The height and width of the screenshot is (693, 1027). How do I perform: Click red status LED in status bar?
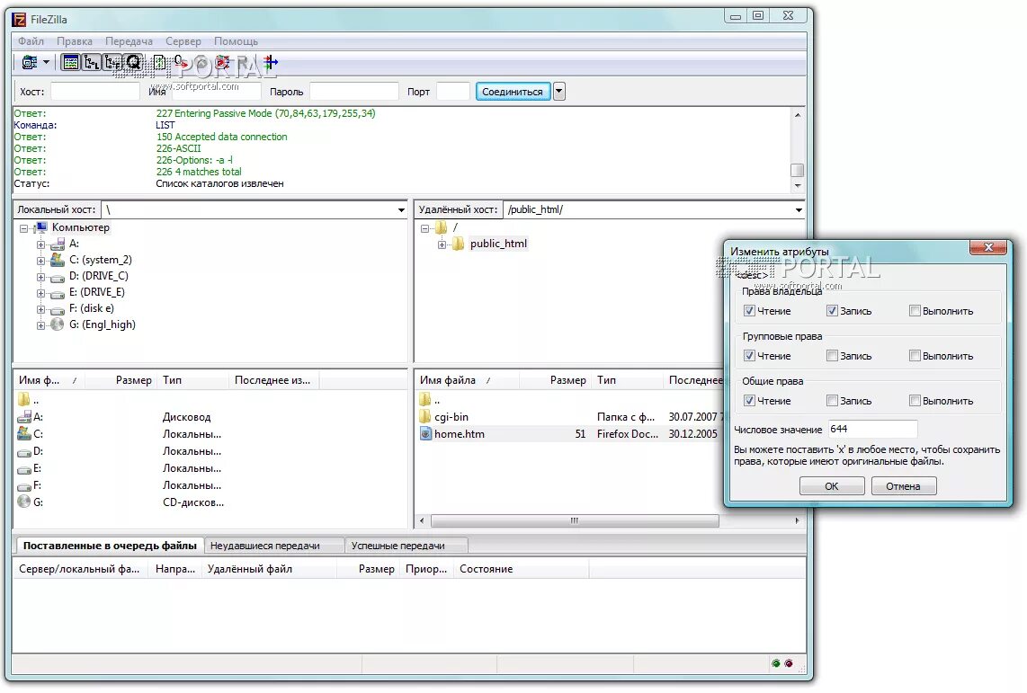coord(789,663)
